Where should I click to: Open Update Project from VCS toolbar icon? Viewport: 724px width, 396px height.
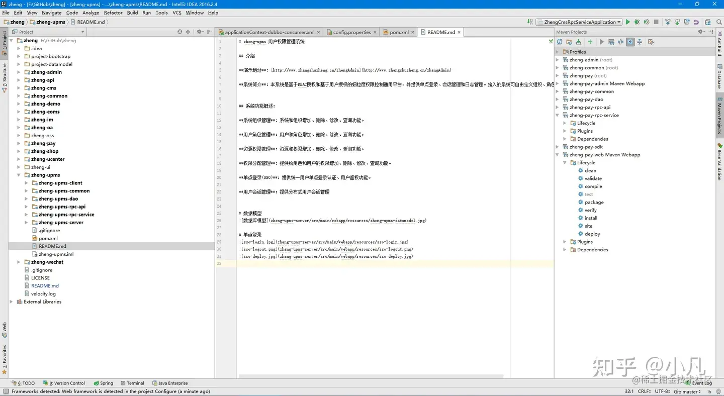pos(668,22)
